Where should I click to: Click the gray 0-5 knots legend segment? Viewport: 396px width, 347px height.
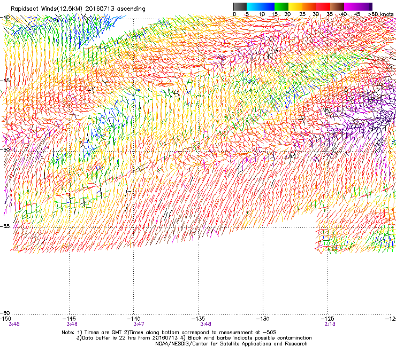coord(240,6)
